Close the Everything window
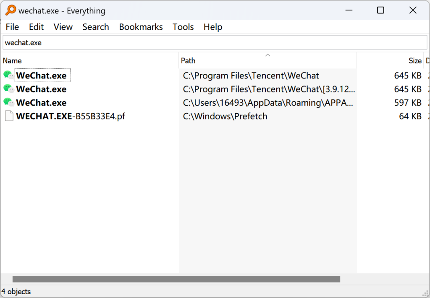The width and height of the screenshot is (430, 298). (413, 10)
